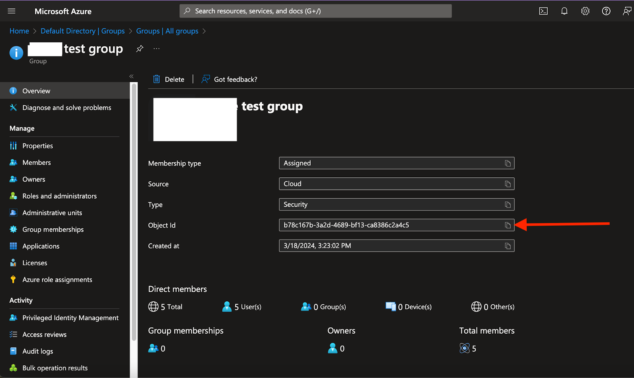Click Got feedback? button
This screenshot has width=634, height=378.
[229, 79]
